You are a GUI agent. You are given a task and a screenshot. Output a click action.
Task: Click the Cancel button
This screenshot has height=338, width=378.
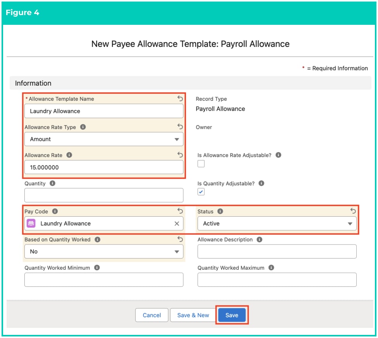152,315
